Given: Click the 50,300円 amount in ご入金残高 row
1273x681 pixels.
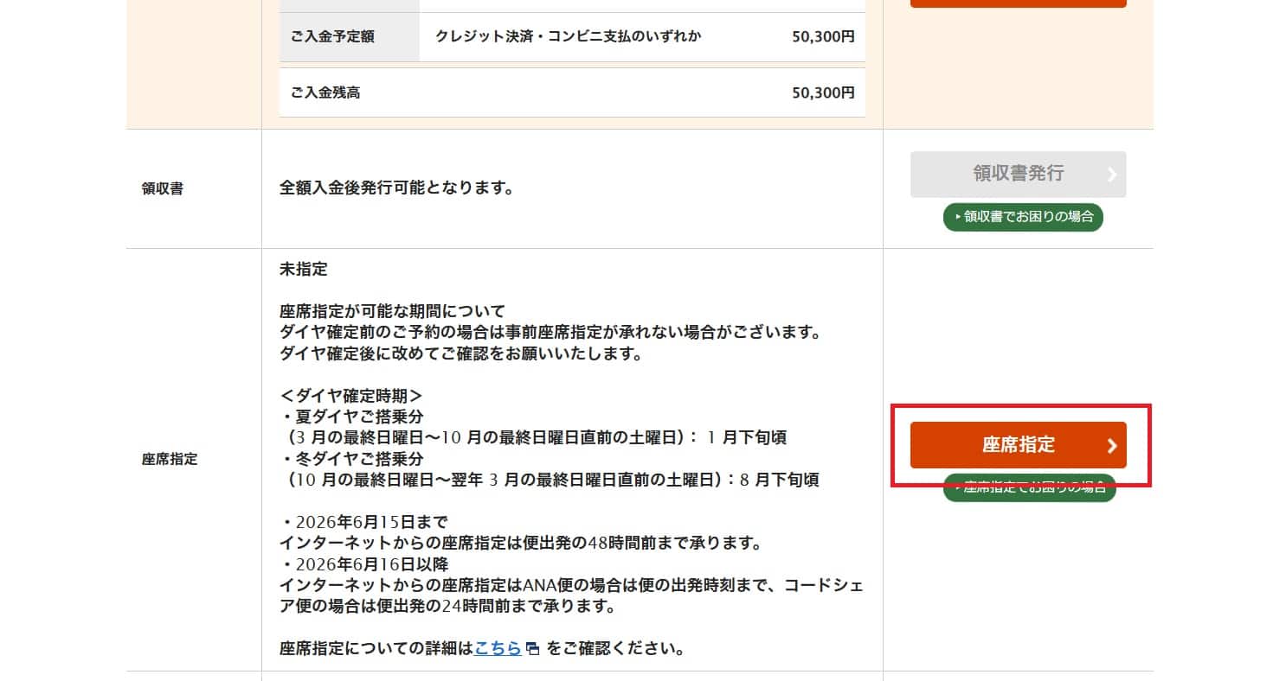Looking at the screenshot, I should (822, 92).
